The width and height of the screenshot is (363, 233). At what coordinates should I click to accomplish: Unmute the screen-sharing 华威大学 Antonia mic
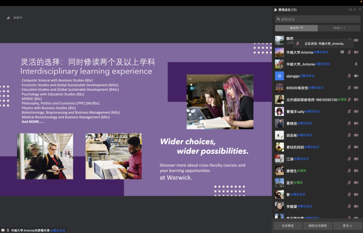click(x=349, y=52)
